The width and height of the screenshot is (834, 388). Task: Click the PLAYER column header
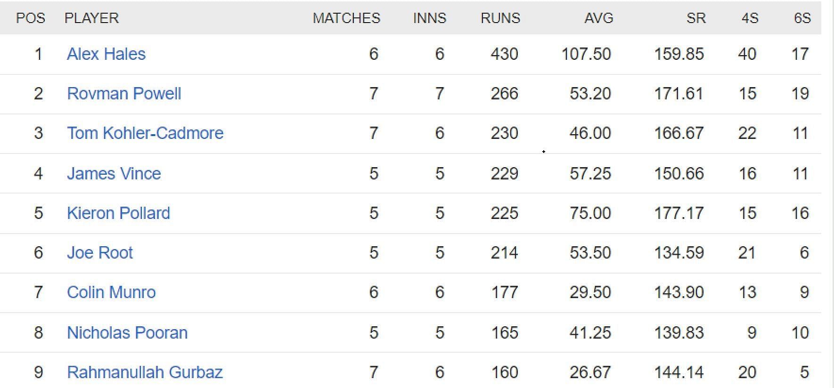point(91,18)
